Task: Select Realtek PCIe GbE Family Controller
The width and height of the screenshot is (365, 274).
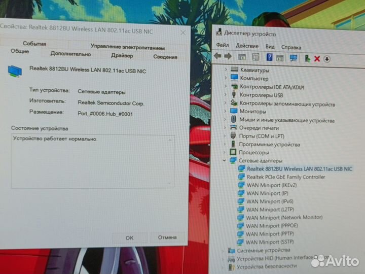Action: point(285,177)
